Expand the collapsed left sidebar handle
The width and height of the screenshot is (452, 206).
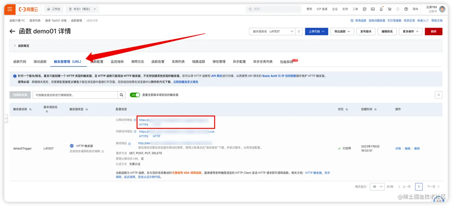coord(6,118)
